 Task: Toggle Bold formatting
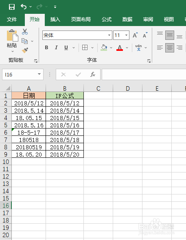(x=46, y=48)
